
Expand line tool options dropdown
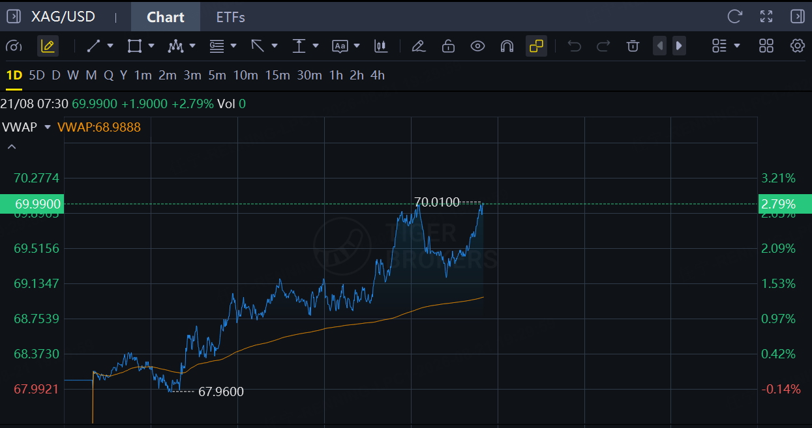coord(110,46)
